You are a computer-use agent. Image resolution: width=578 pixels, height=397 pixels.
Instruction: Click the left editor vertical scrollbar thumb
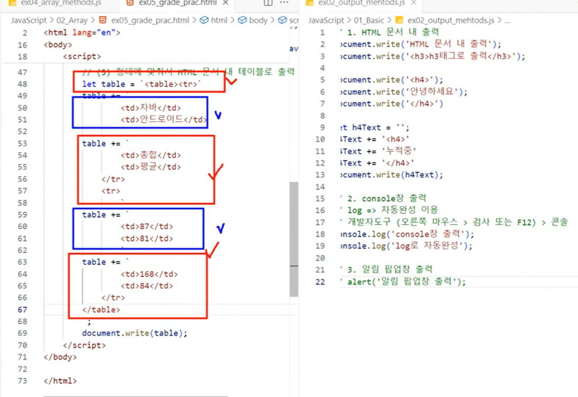pyautogui.click(x=294, y=239)
